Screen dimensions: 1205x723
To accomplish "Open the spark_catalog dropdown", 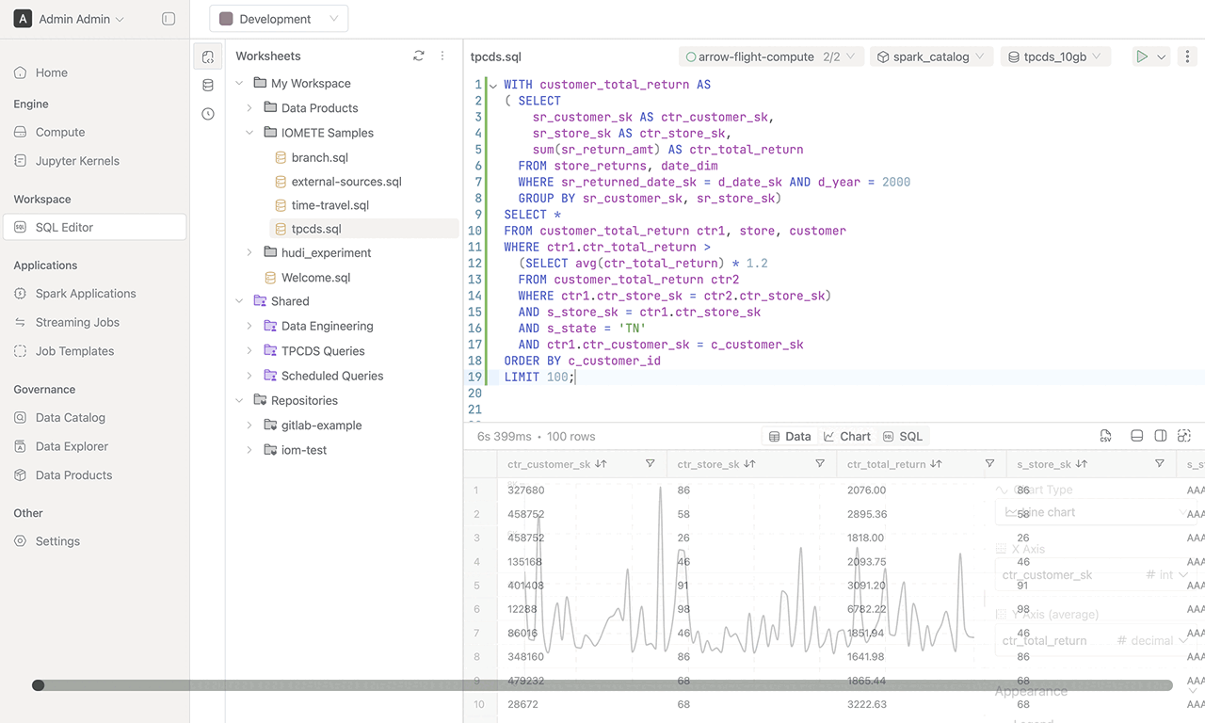I will pos(931,56).
